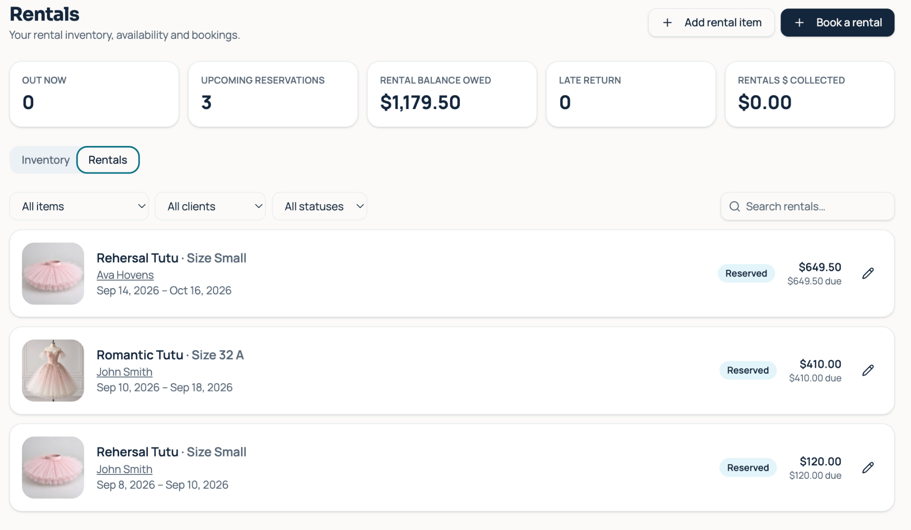Screen dimensions: 911x530
Task: Select the Rentals tab
Action: (x=108, y=160)
